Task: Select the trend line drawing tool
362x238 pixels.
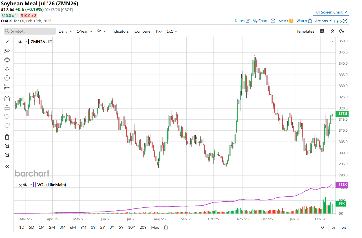Action: (7, 42)
